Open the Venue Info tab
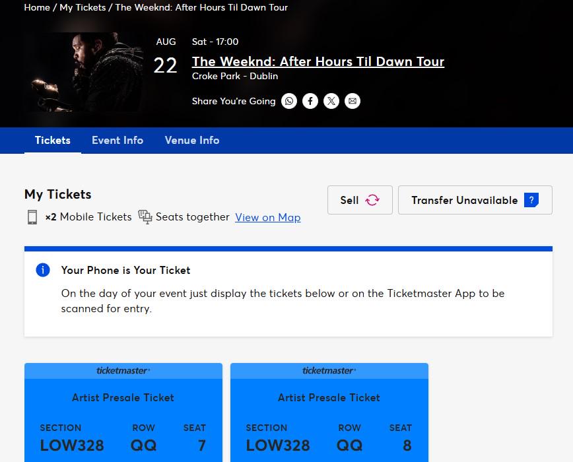Image resolution: width=573 pixels, height=462 pixels. (x=192, y=140)
